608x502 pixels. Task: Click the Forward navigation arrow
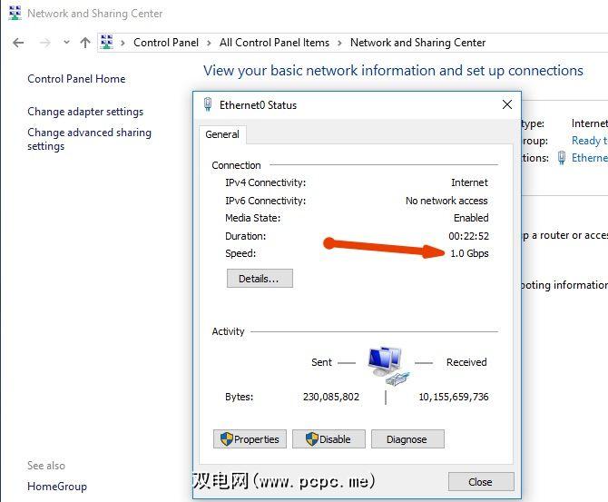(45, 43)
